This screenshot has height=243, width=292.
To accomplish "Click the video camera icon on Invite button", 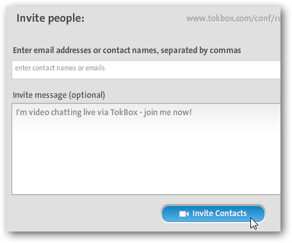I will [184, 214].
